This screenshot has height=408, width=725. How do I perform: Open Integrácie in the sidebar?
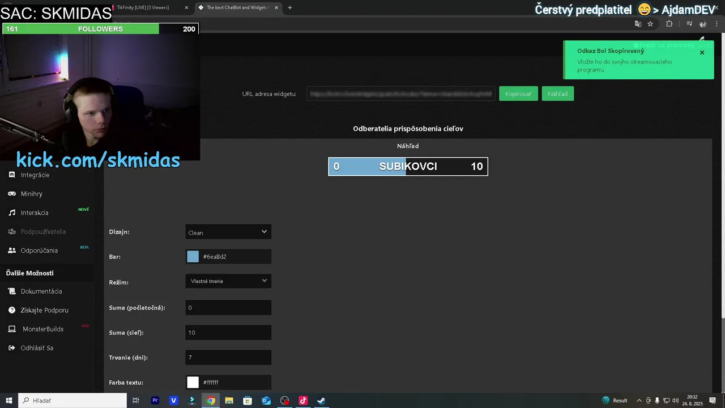pos(35,175)
